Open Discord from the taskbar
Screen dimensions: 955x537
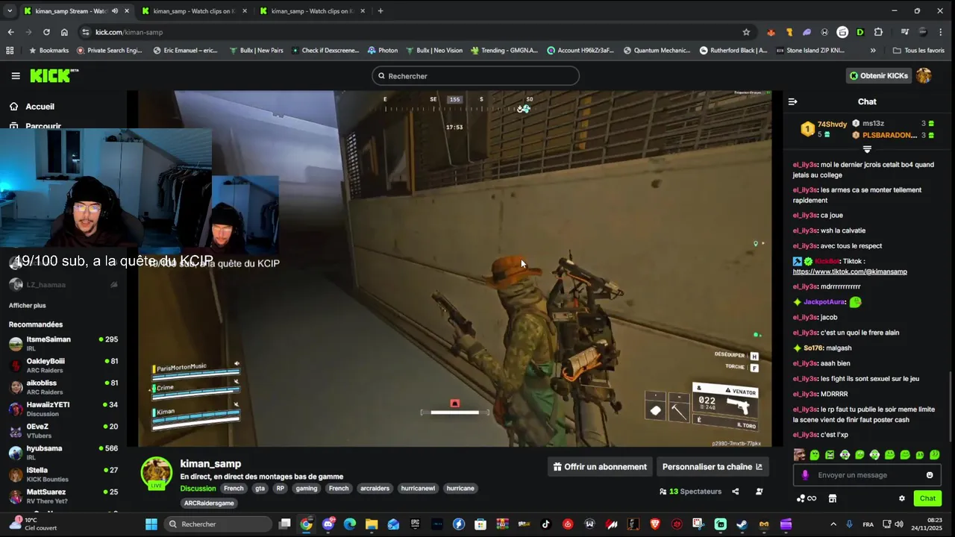[328, 524]
